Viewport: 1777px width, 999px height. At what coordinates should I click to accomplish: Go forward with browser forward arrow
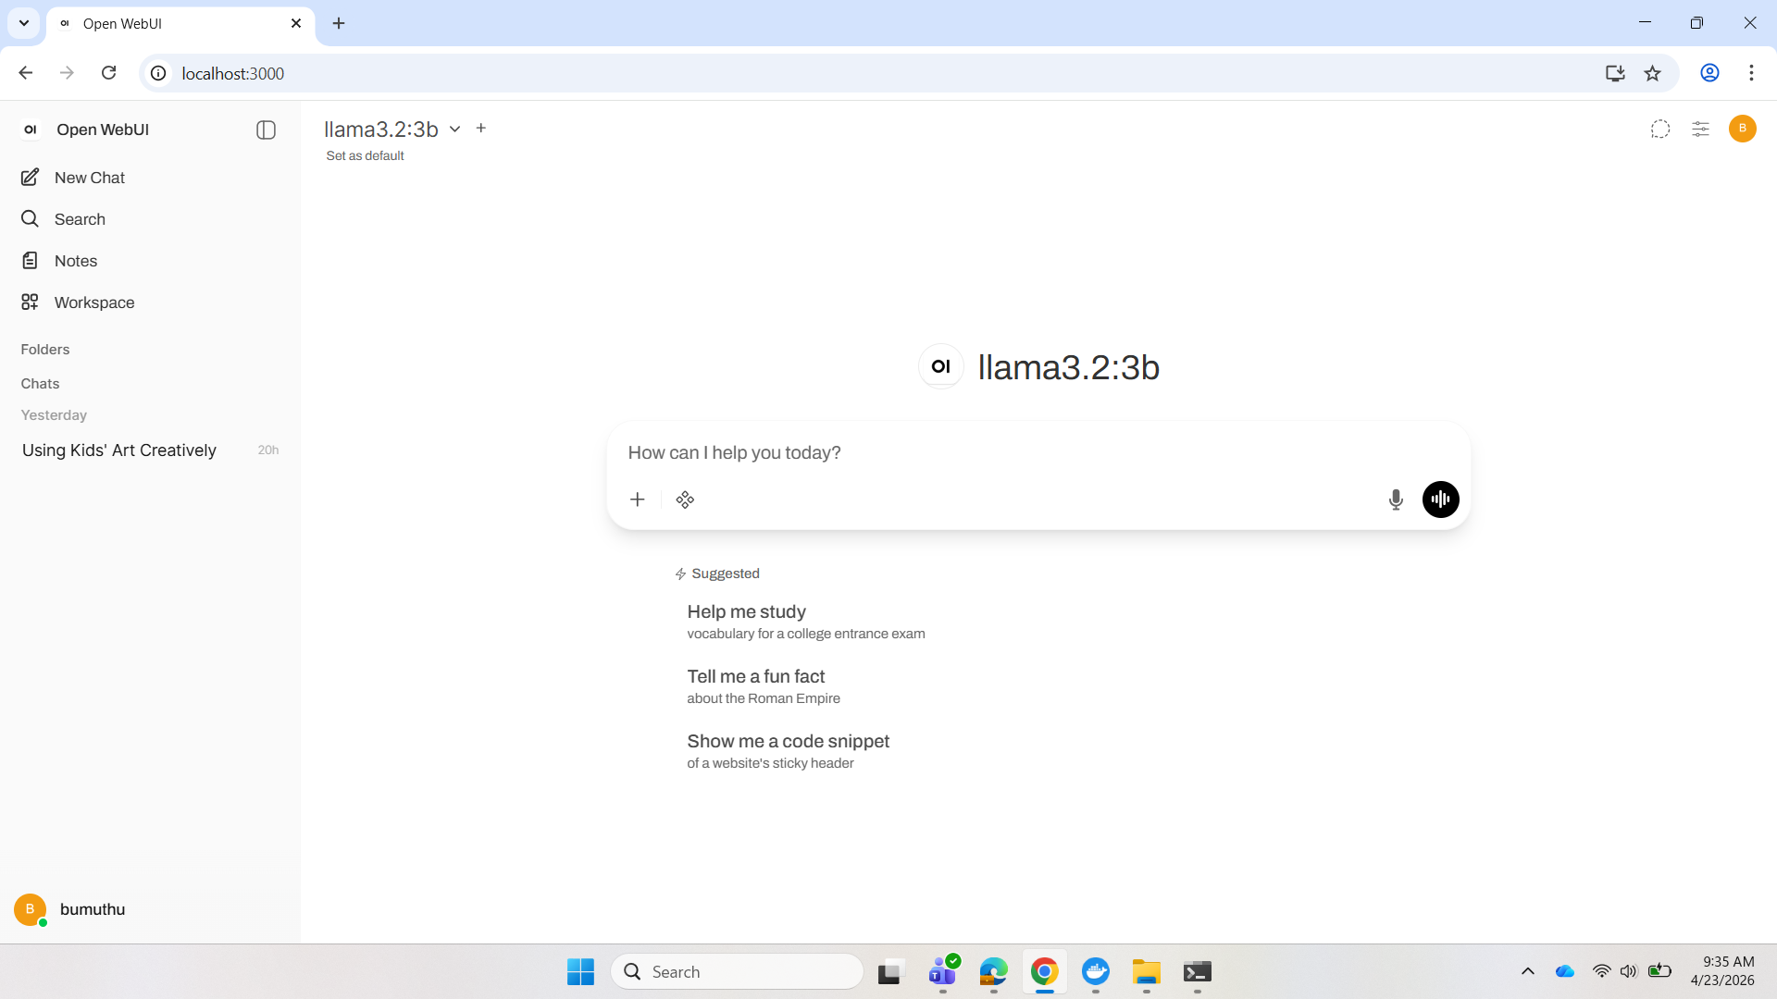[x=67, y=73]
